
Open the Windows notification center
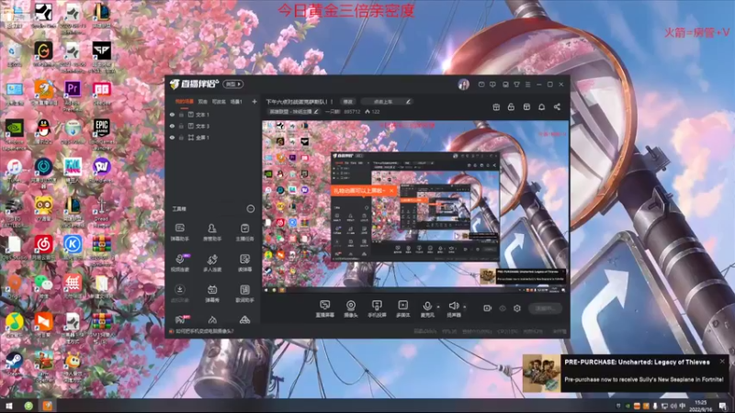pos(723,406)
